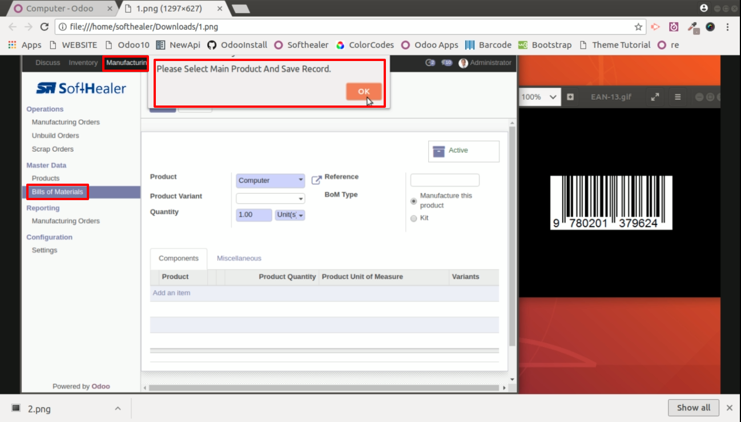
Task: Select the Kit radio option
Action: pos(414,218)
